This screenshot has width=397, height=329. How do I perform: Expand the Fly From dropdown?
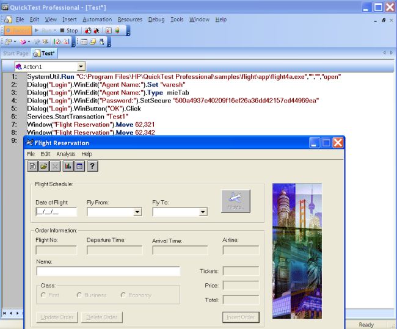click(x=137, y=212)
